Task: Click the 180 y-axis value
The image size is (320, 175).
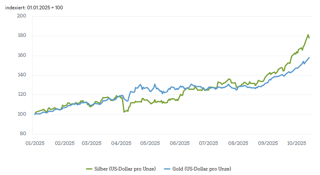Action: click(22, 36)
